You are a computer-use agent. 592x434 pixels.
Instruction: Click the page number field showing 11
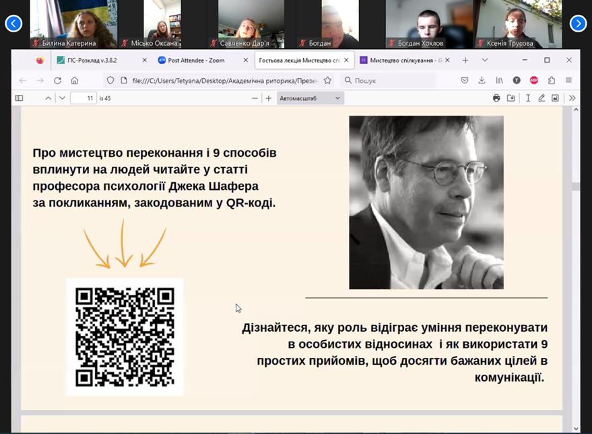[84, 98]
